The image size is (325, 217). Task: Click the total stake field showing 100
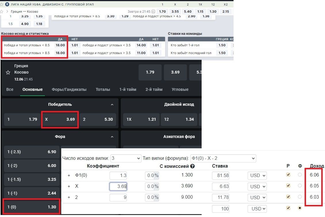pos(221,209)
